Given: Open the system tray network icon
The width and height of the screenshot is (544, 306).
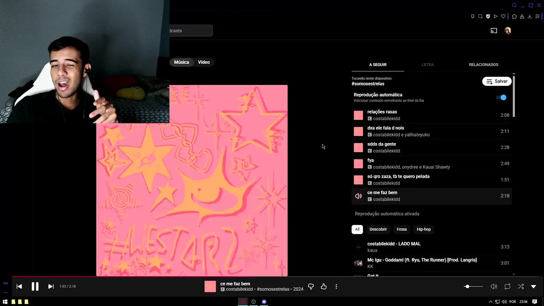Looking at the screenshot, I should pyautogui.click(x=498, y=302).
